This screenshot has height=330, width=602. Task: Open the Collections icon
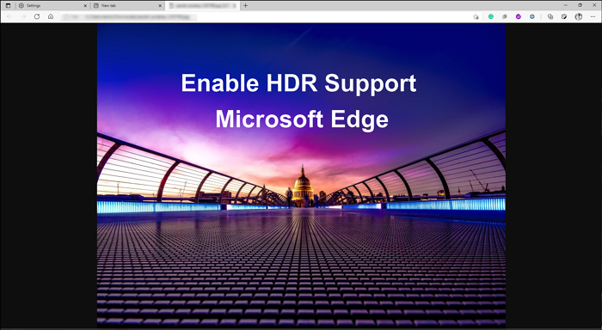(550, 16)
